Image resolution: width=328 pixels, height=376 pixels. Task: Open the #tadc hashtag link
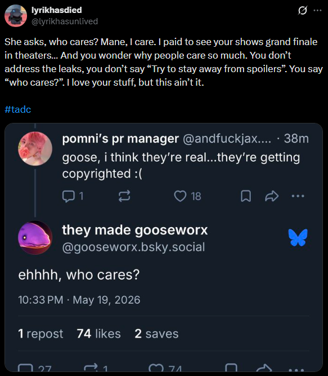17,109
